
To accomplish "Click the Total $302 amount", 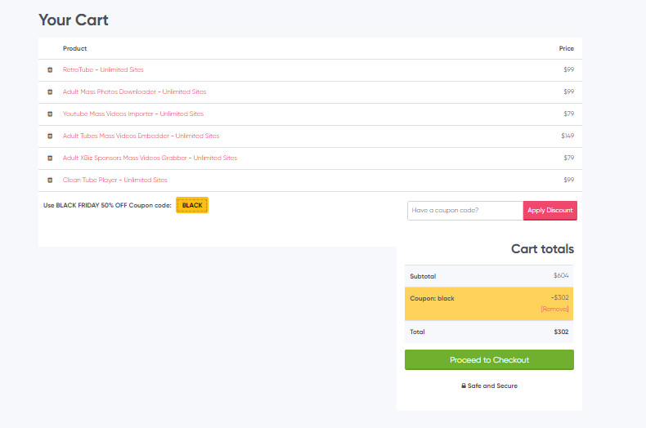I will [x=561, y=332].
